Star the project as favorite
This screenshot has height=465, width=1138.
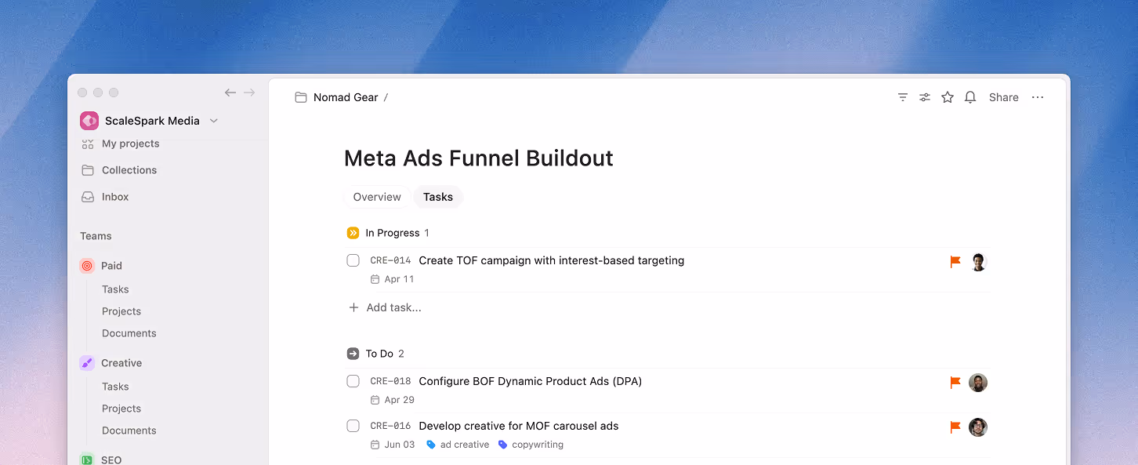click(x=948, y=97)
